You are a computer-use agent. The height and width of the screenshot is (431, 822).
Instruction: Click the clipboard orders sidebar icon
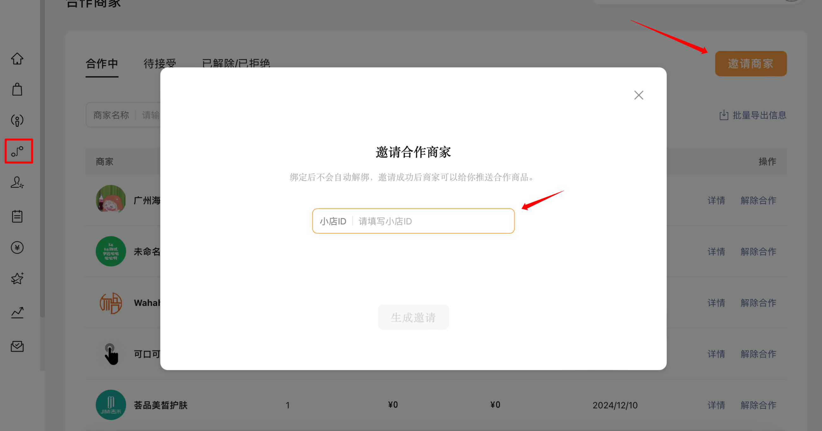[17, 216]
